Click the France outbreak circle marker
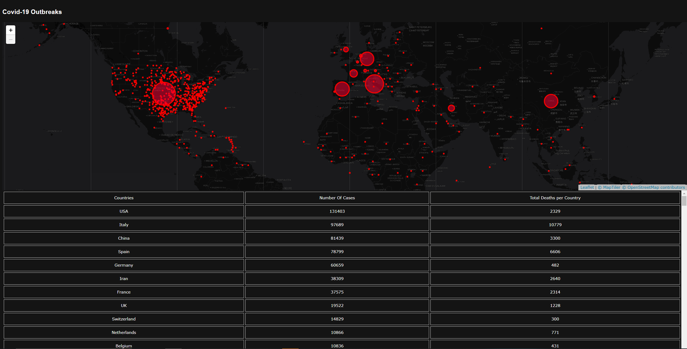Viewport: 687px width, 349px height. [x=353, y=73]
